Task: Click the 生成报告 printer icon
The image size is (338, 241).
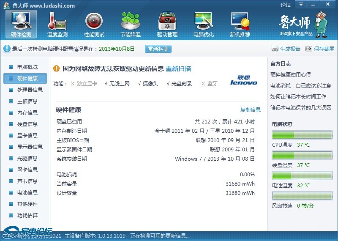Action: pos(275,49)
